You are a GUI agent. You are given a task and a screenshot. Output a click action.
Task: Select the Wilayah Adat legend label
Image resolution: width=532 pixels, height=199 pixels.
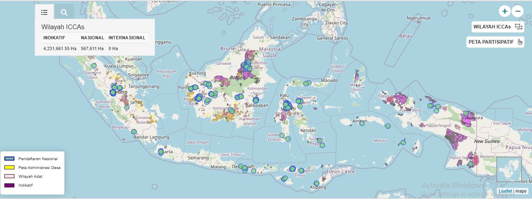pyautogui.click(x=30, y=176)
